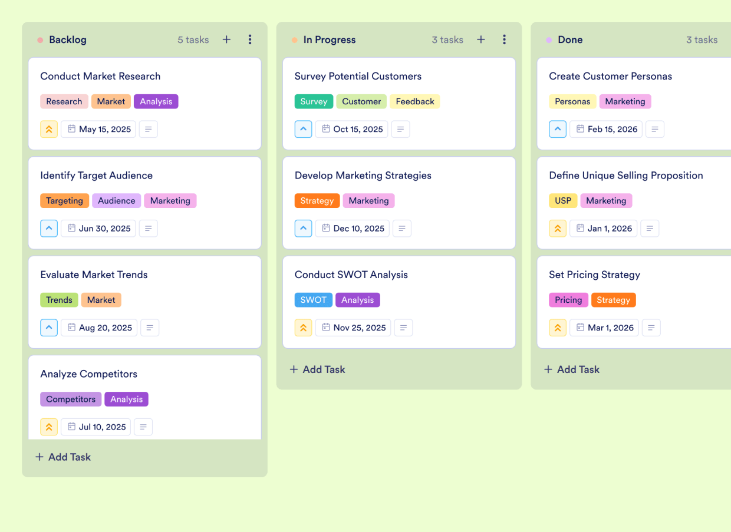Open the Set Pricing Strategy task card
The height and width of the screenshot is (532, 731).
pos(594,275)
